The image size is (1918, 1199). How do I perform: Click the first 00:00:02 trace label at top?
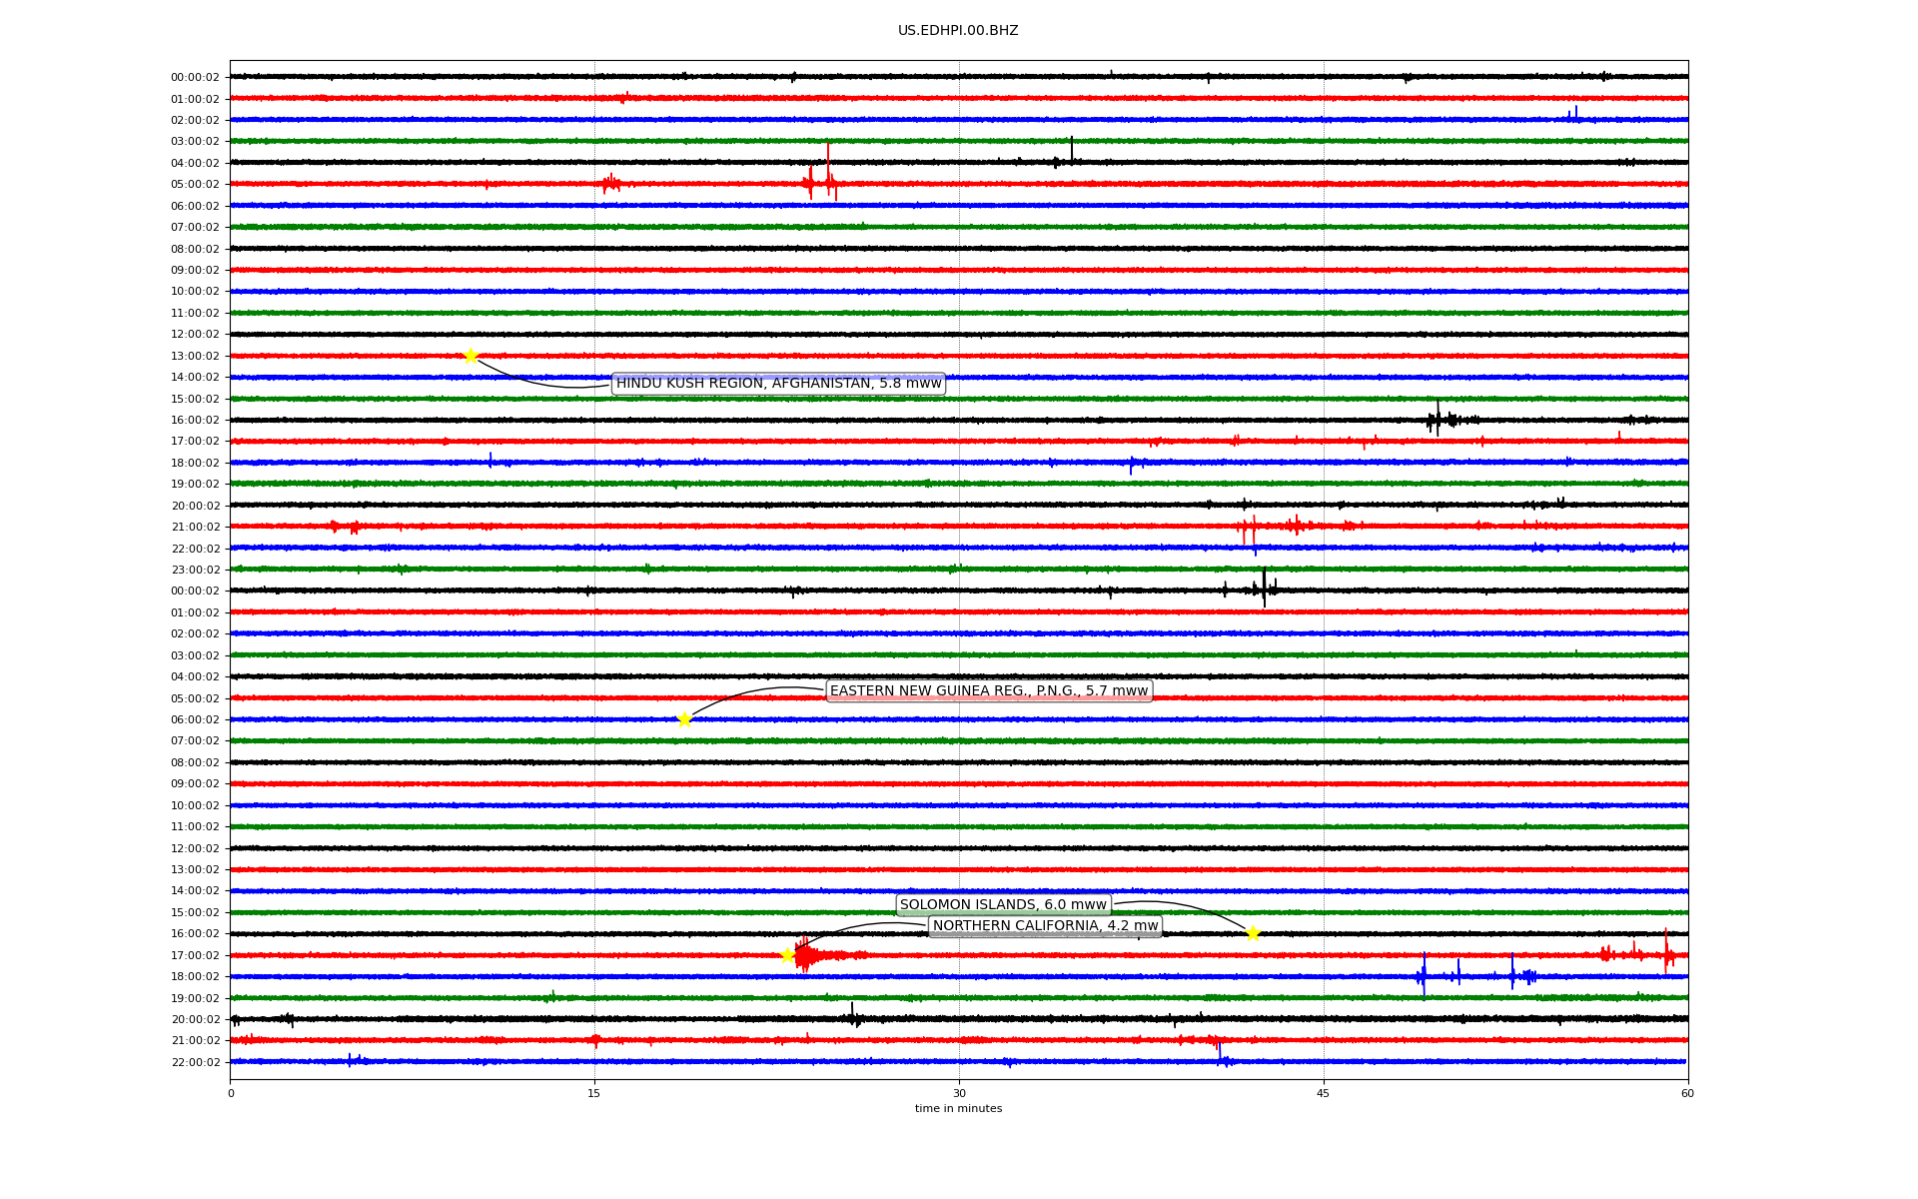(195, 77)
